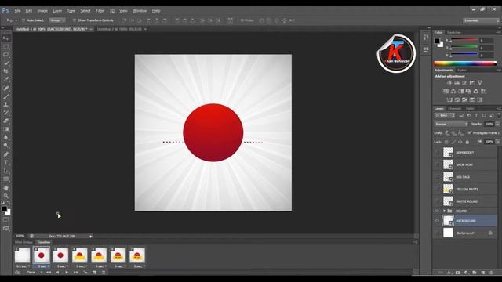Toggle Quick Mask mode icon
The width and height of the screenshot is (502, 282).
pos(5,220)
